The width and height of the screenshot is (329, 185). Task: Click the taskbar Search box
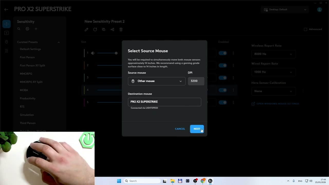click(142, 181)
